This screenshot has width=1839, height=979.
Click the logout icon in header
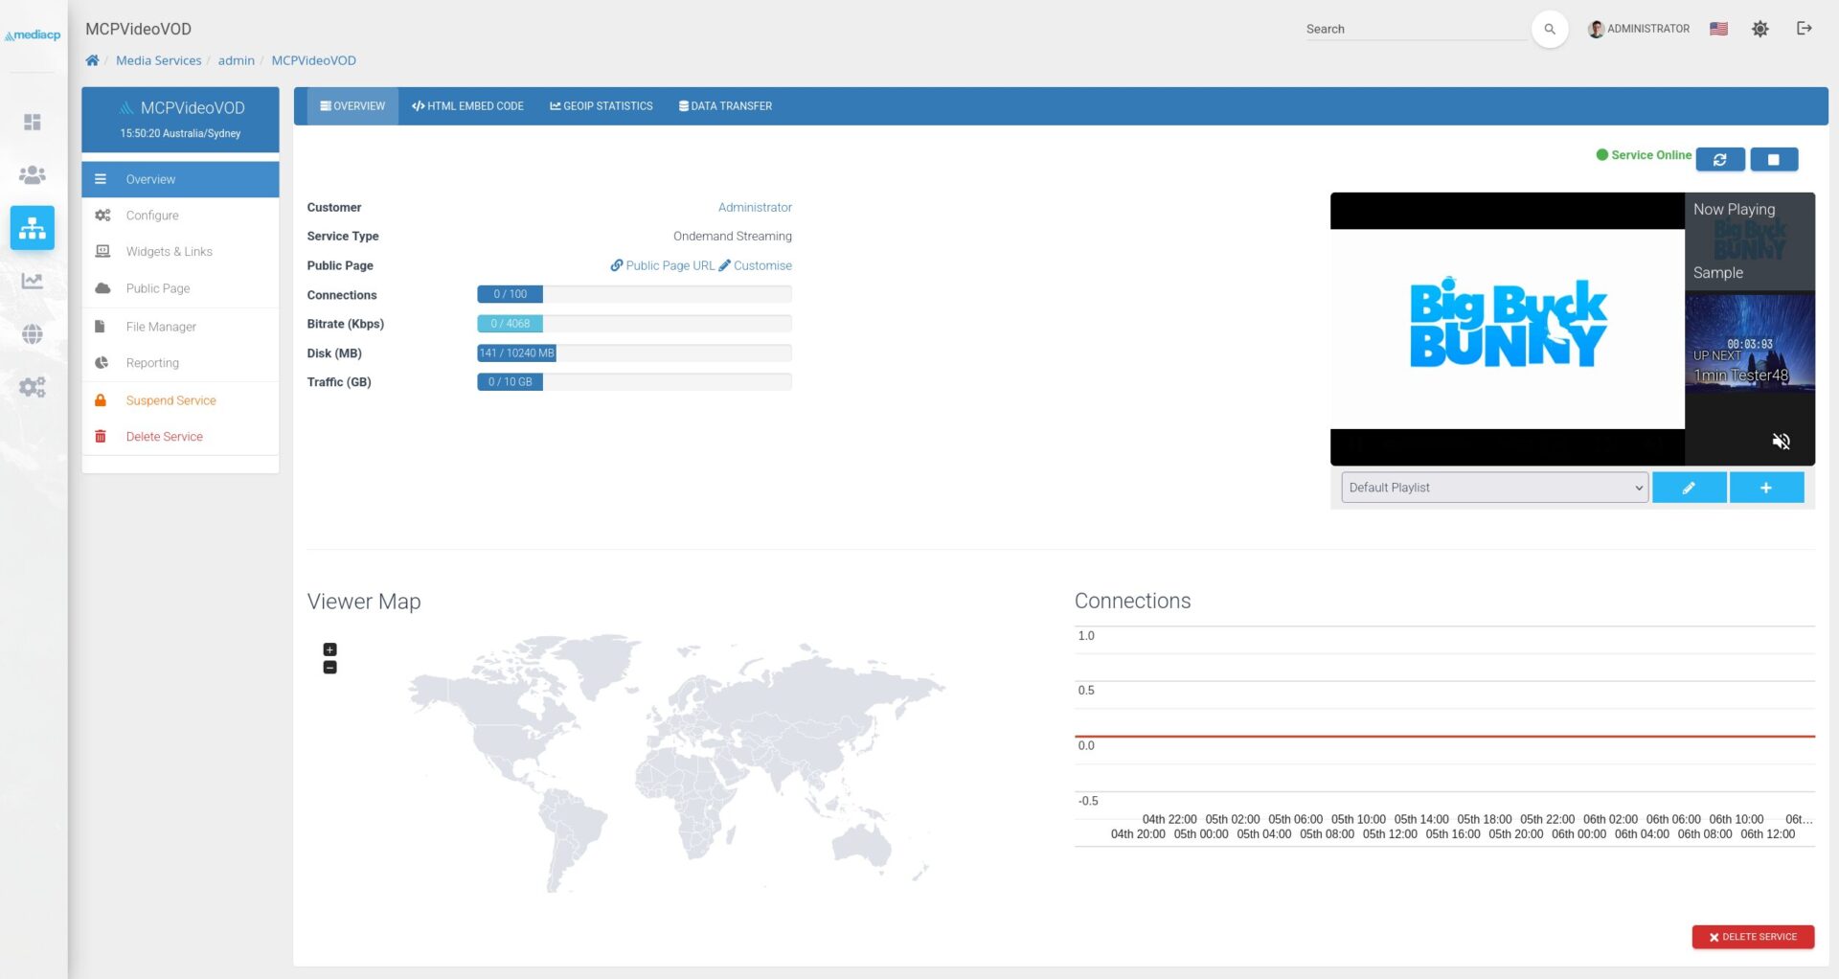pos(1804,29)
